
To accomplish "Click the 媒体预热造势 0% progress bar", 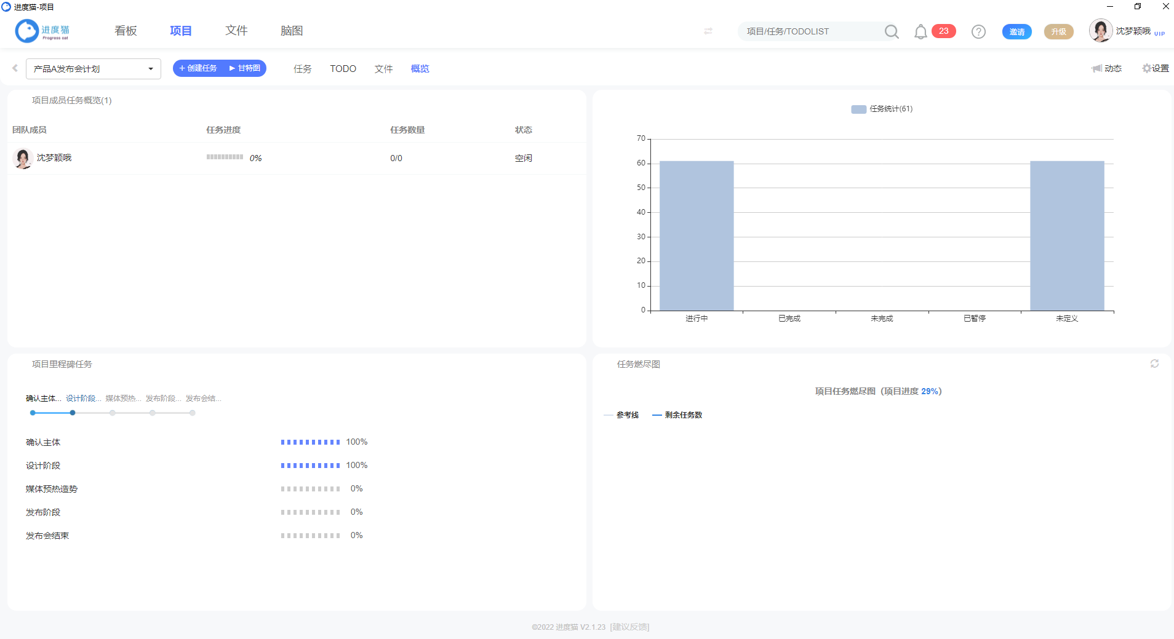I will (310, 489).
